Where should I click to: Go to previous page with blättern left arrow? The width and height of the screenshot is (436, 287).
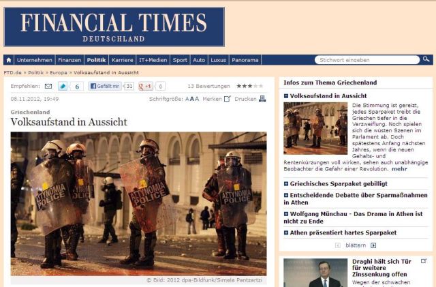(338, 245)
